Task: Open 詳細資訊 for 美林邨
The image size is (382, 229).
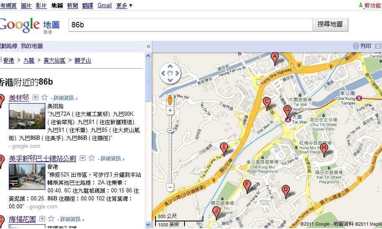Action: pos(65,98)
